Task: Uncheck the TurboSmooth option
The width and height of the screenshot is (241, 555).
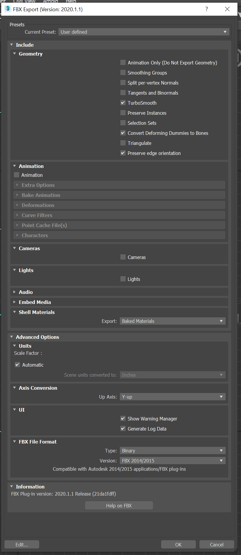Action: [123, 103]
